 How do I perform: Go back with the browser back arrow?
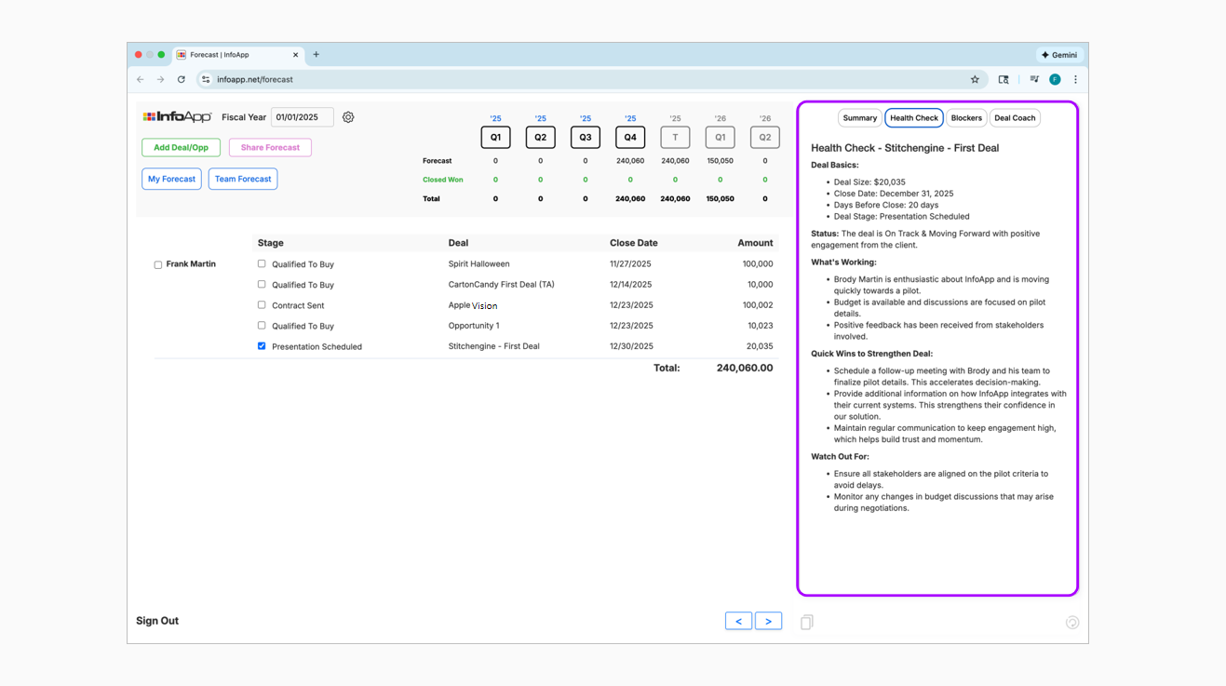tap(141, 80)
